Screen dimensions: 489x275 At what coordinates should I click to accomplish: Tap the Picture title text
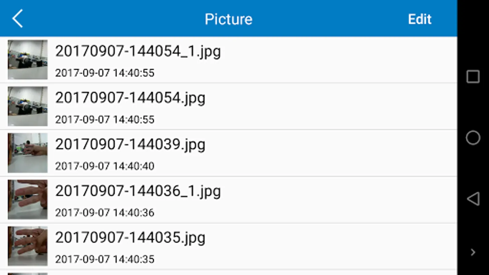tap(229, 19)
